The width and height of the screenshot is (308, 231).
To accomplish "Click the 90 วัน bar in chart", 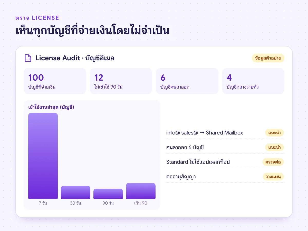I will [x=108, y=194].
